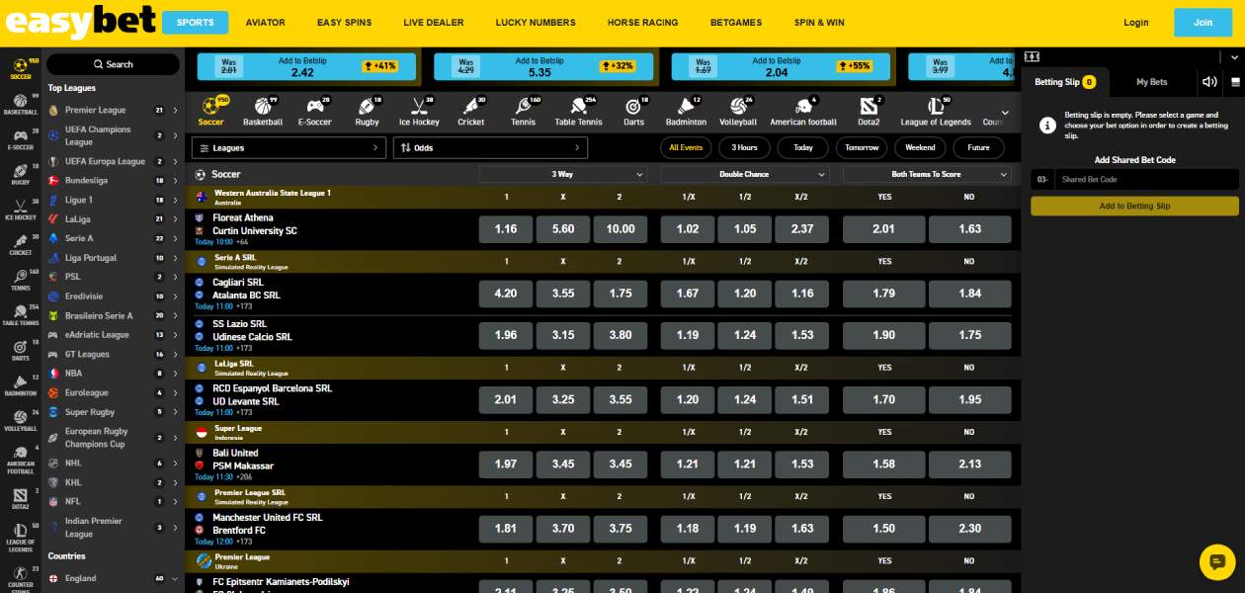Select Basketball in the left sidebar
1245x593 pixels.
20,104
